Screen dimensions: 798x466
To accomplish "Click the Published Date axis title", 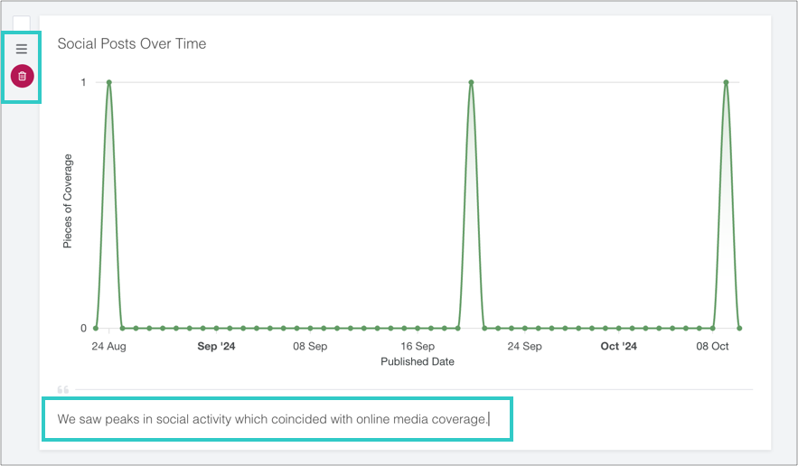I will [417, 362].
